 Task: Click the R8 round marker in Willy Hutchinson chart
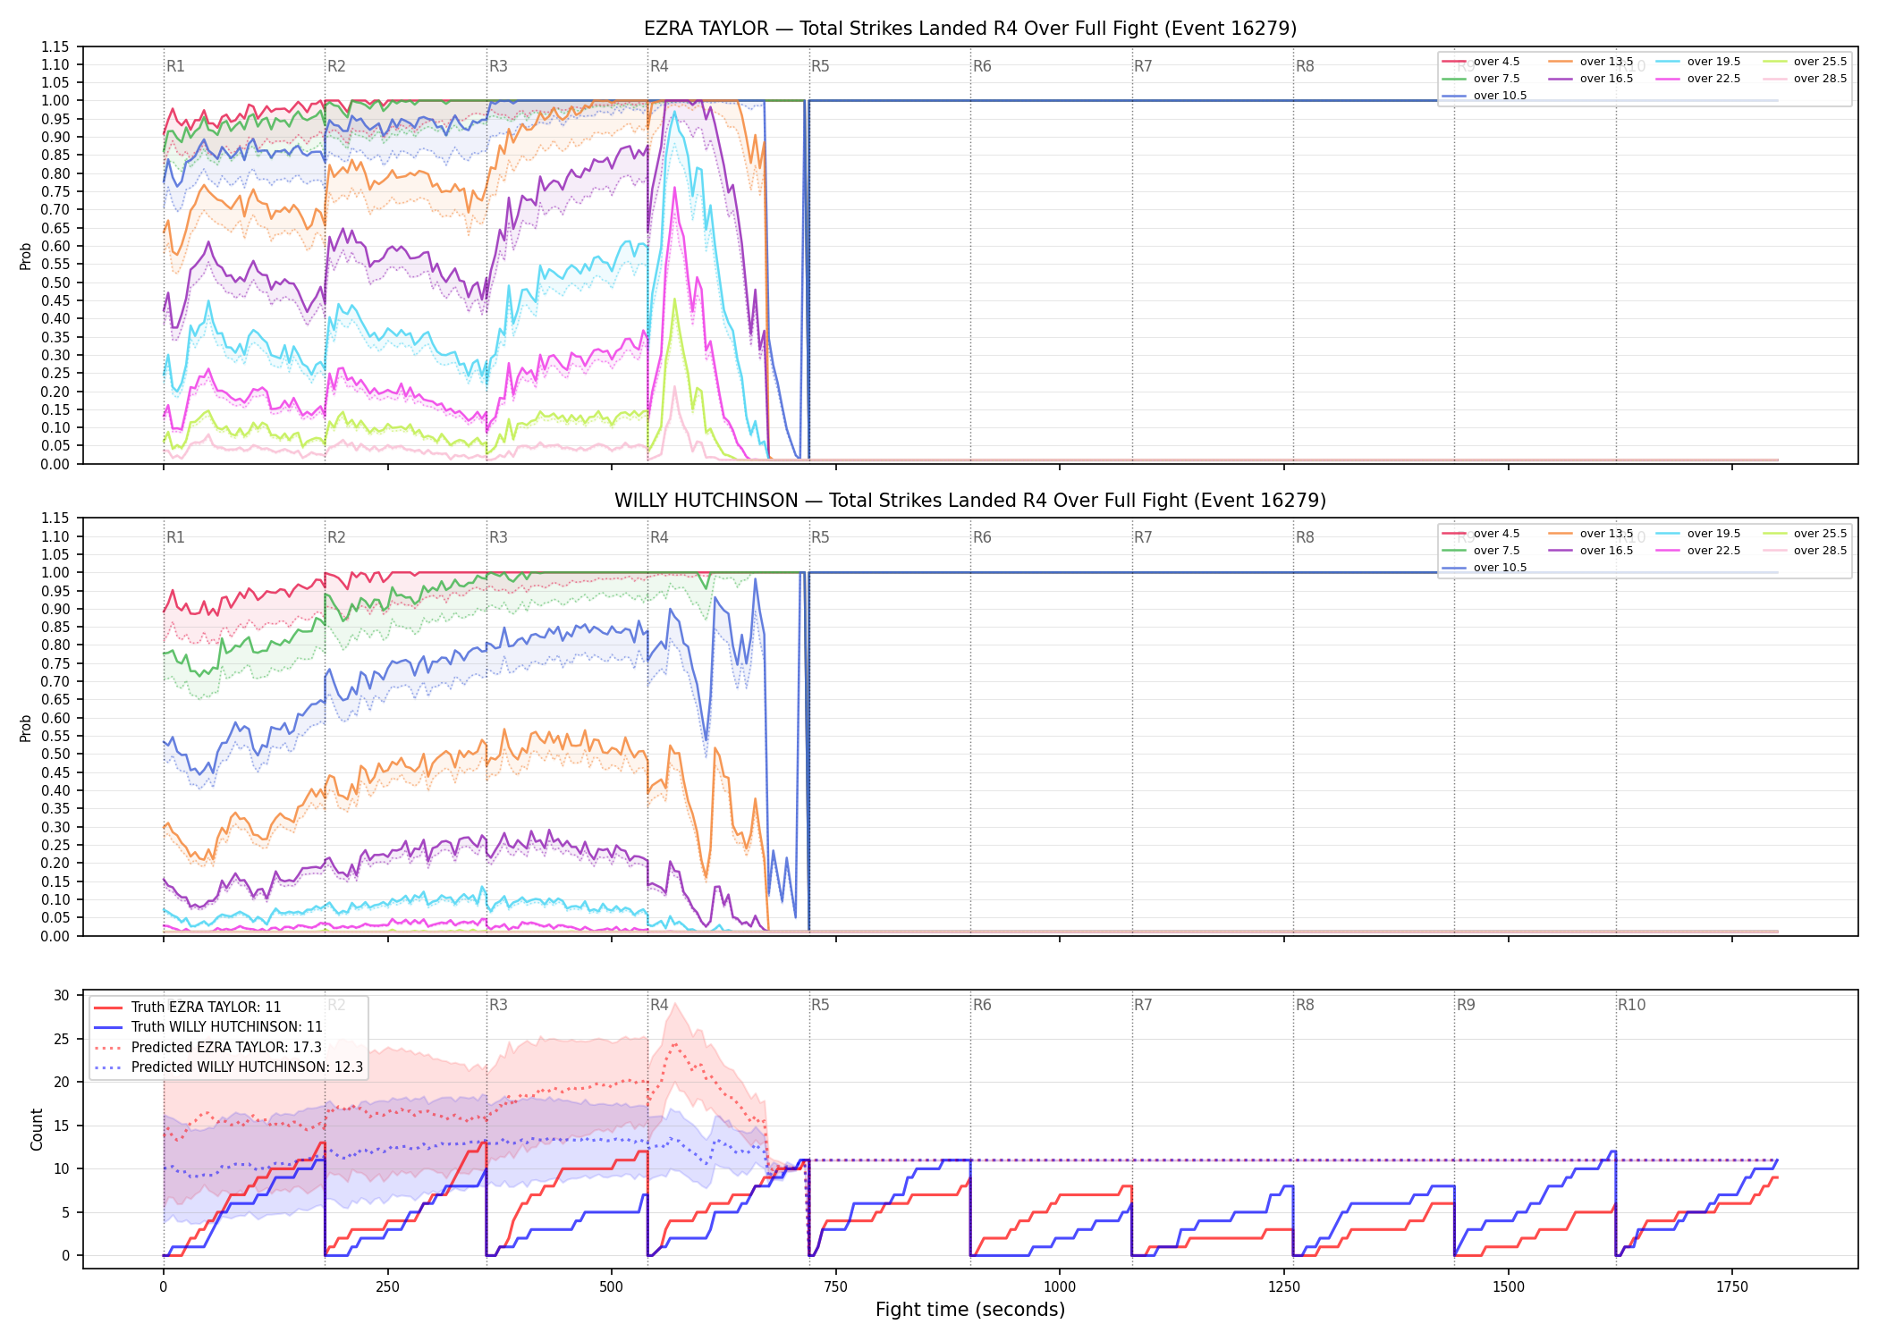pos(1305,537)
